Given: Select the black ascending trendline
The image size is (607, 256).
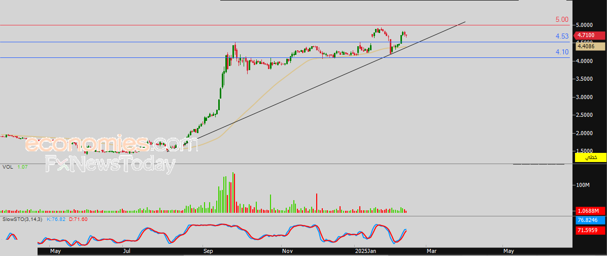Looking at the screenshot, I should coord(317,86).
